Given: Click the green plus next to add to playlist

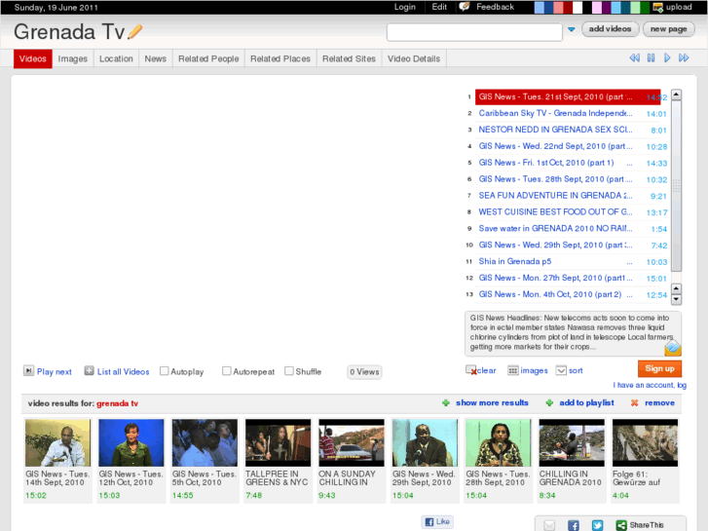Looking at the screenshot, I should click(x=549, y=402).
